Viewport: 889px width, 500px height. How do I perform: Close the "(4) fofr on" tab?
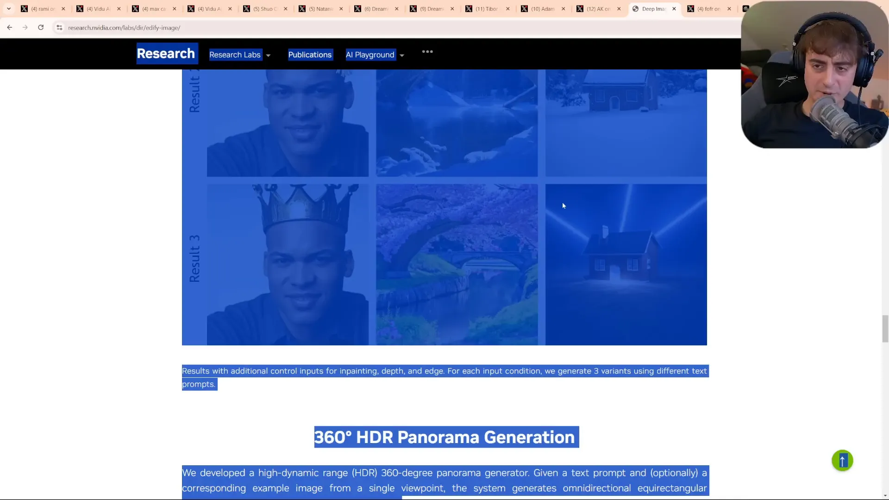[x=729, y=9]
